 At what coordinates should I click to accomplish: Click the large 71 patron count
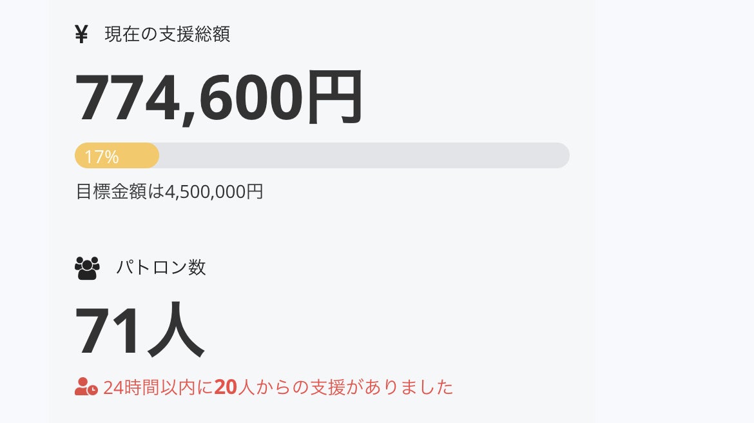pyautogui.click(x=108, y=331)
